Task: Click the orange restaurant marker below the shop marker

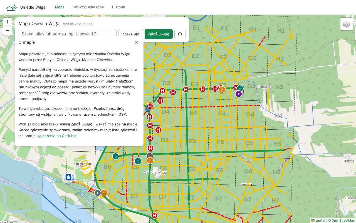Action: pos(150,161)
